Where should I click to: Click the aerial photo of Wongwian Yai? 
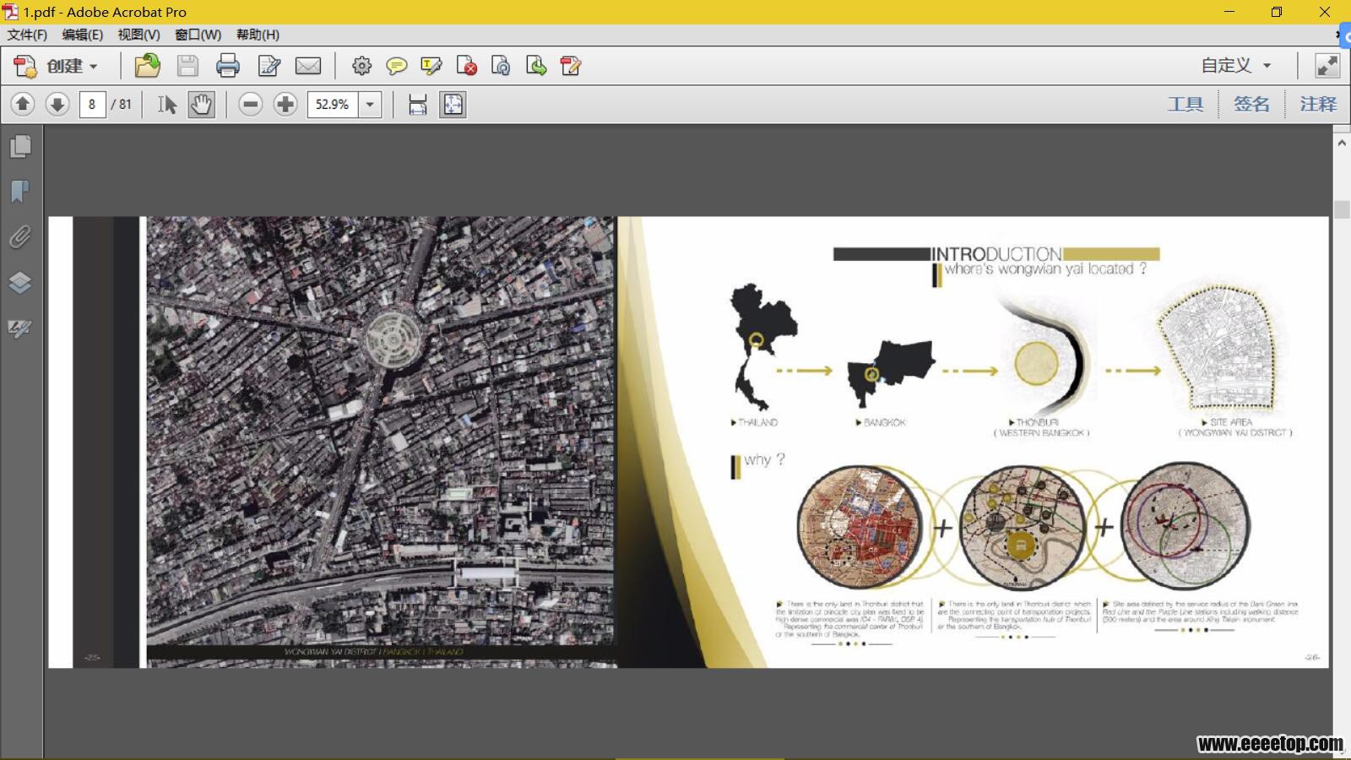pyautogui.click(x=382, y=431)
